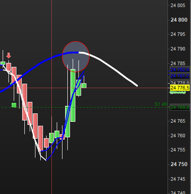This screenshot has width=191, height=194.
Task: Select the tallest green candle under the circle
Action: coord(73,95)
